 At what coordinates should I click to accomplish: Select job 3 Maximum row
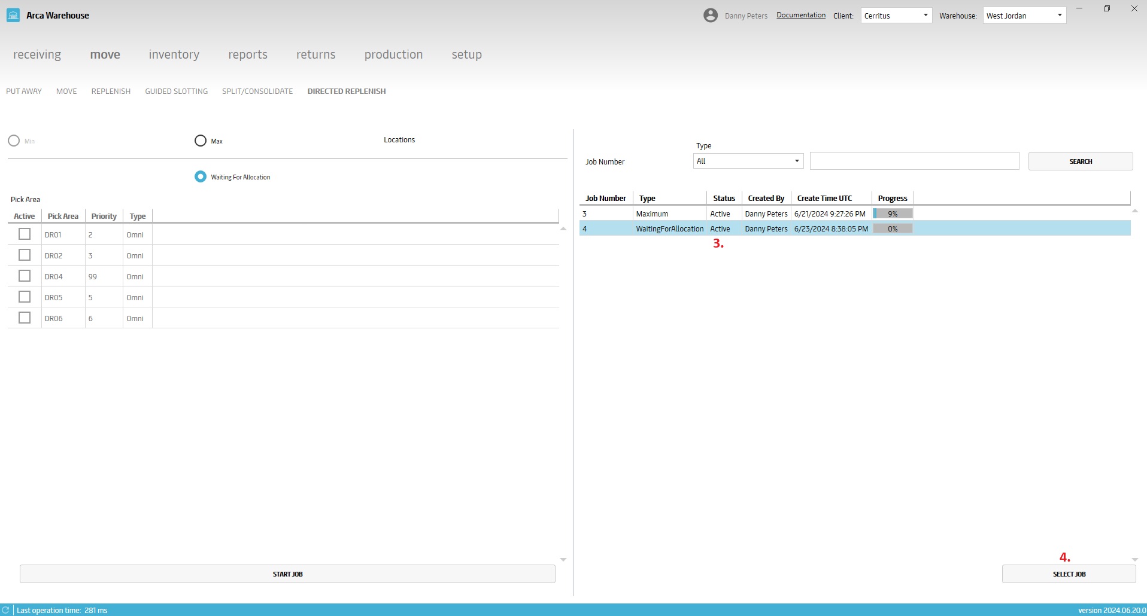(855, 214)
